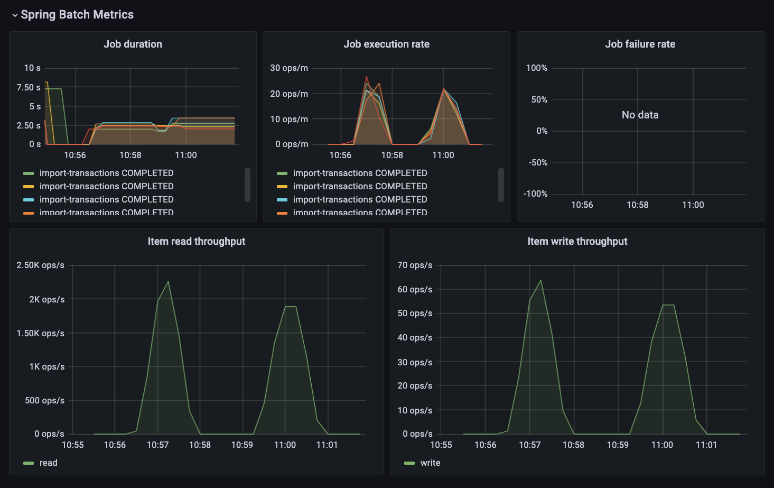
Task: Click blue series swatch in Job execution rate legend
Action: pos(282,200)
